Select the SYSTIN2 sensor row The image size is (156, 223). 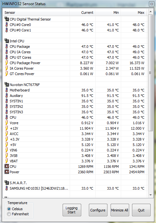[75, 107]
